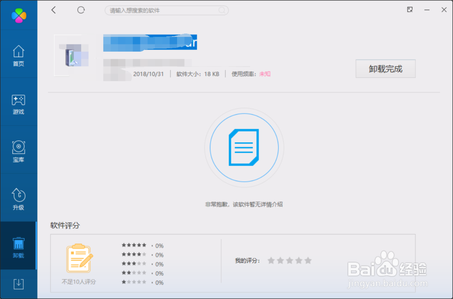Rate five stars in 我的评分
Screen dimensions: 453x299
click(x=308, y=260)
